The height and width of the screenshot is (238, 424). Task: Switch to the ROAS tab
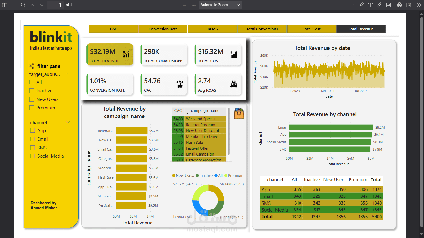[213, 29]
